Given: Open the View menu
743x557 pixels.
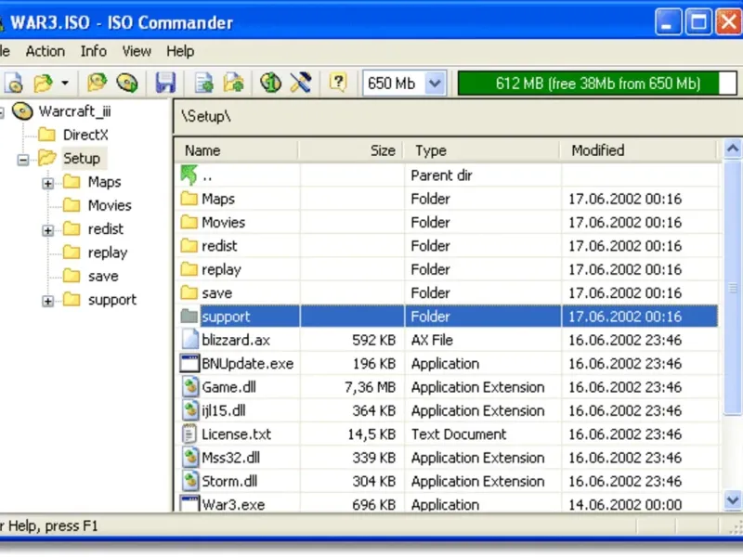Looking at the screenshot, I should 137,51.
